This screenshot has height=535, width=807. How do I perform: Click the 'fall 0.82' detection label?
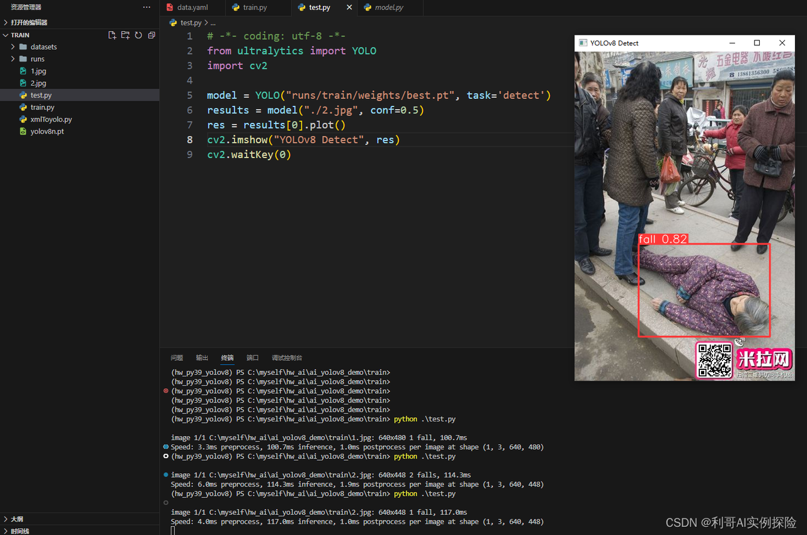(663, 239)
